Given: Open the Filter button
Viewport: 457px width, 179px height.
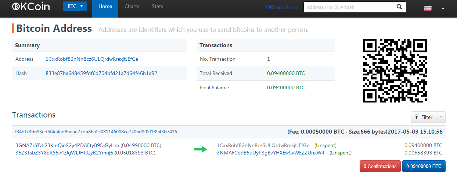Looking at the screenshot, I should click(423, 117).
